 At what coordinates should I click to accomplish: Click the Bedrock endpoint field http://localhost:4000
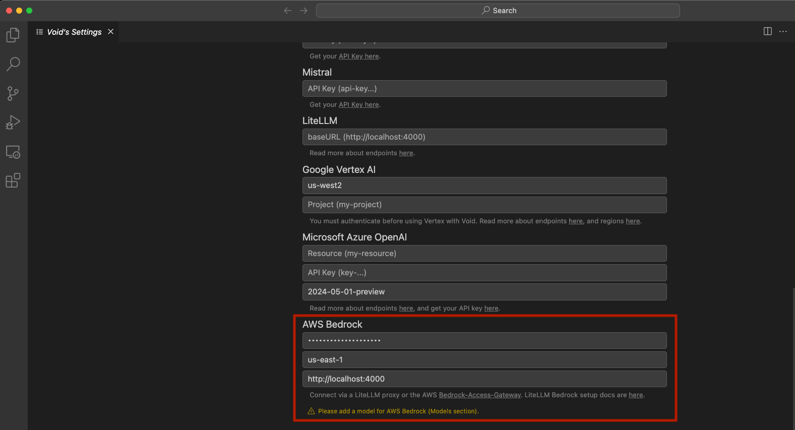pyautogui.click(x=484, y=379)
